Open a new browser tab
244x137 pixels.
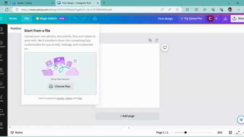pyautogui.click(x=104, y=3)
